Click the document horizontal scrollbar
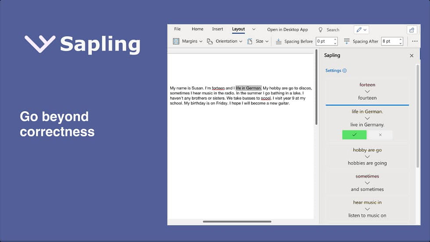The width and height of the screenshot is (430, 242). pos(237,221)
